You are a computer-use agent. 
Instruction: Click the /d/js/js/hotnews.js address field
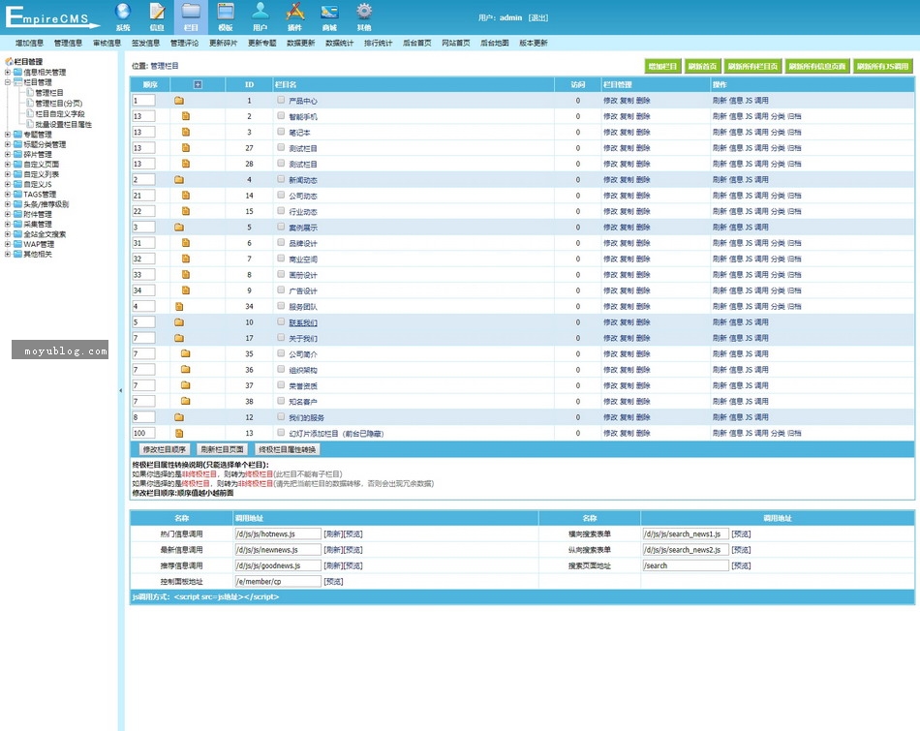tap(278, 533)
